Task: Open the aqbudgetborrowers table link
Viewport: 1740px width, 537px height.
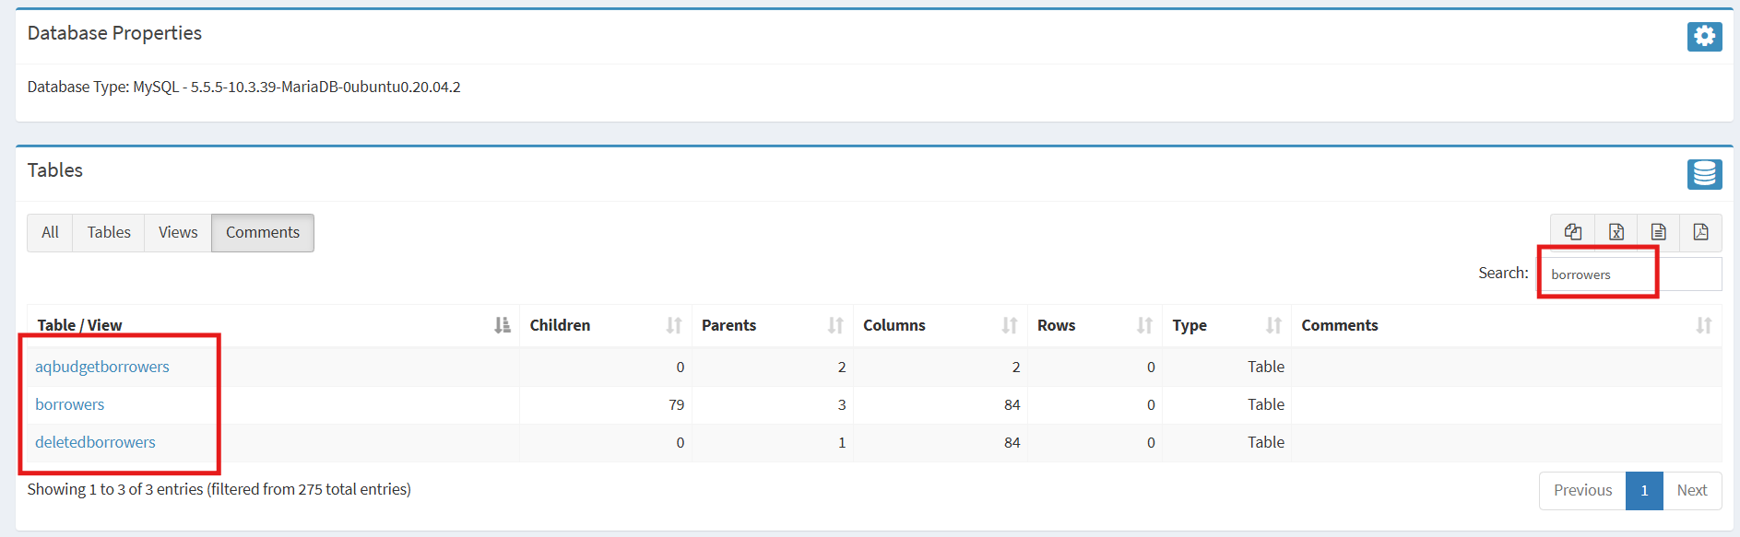Action: [x=102, y=367]
